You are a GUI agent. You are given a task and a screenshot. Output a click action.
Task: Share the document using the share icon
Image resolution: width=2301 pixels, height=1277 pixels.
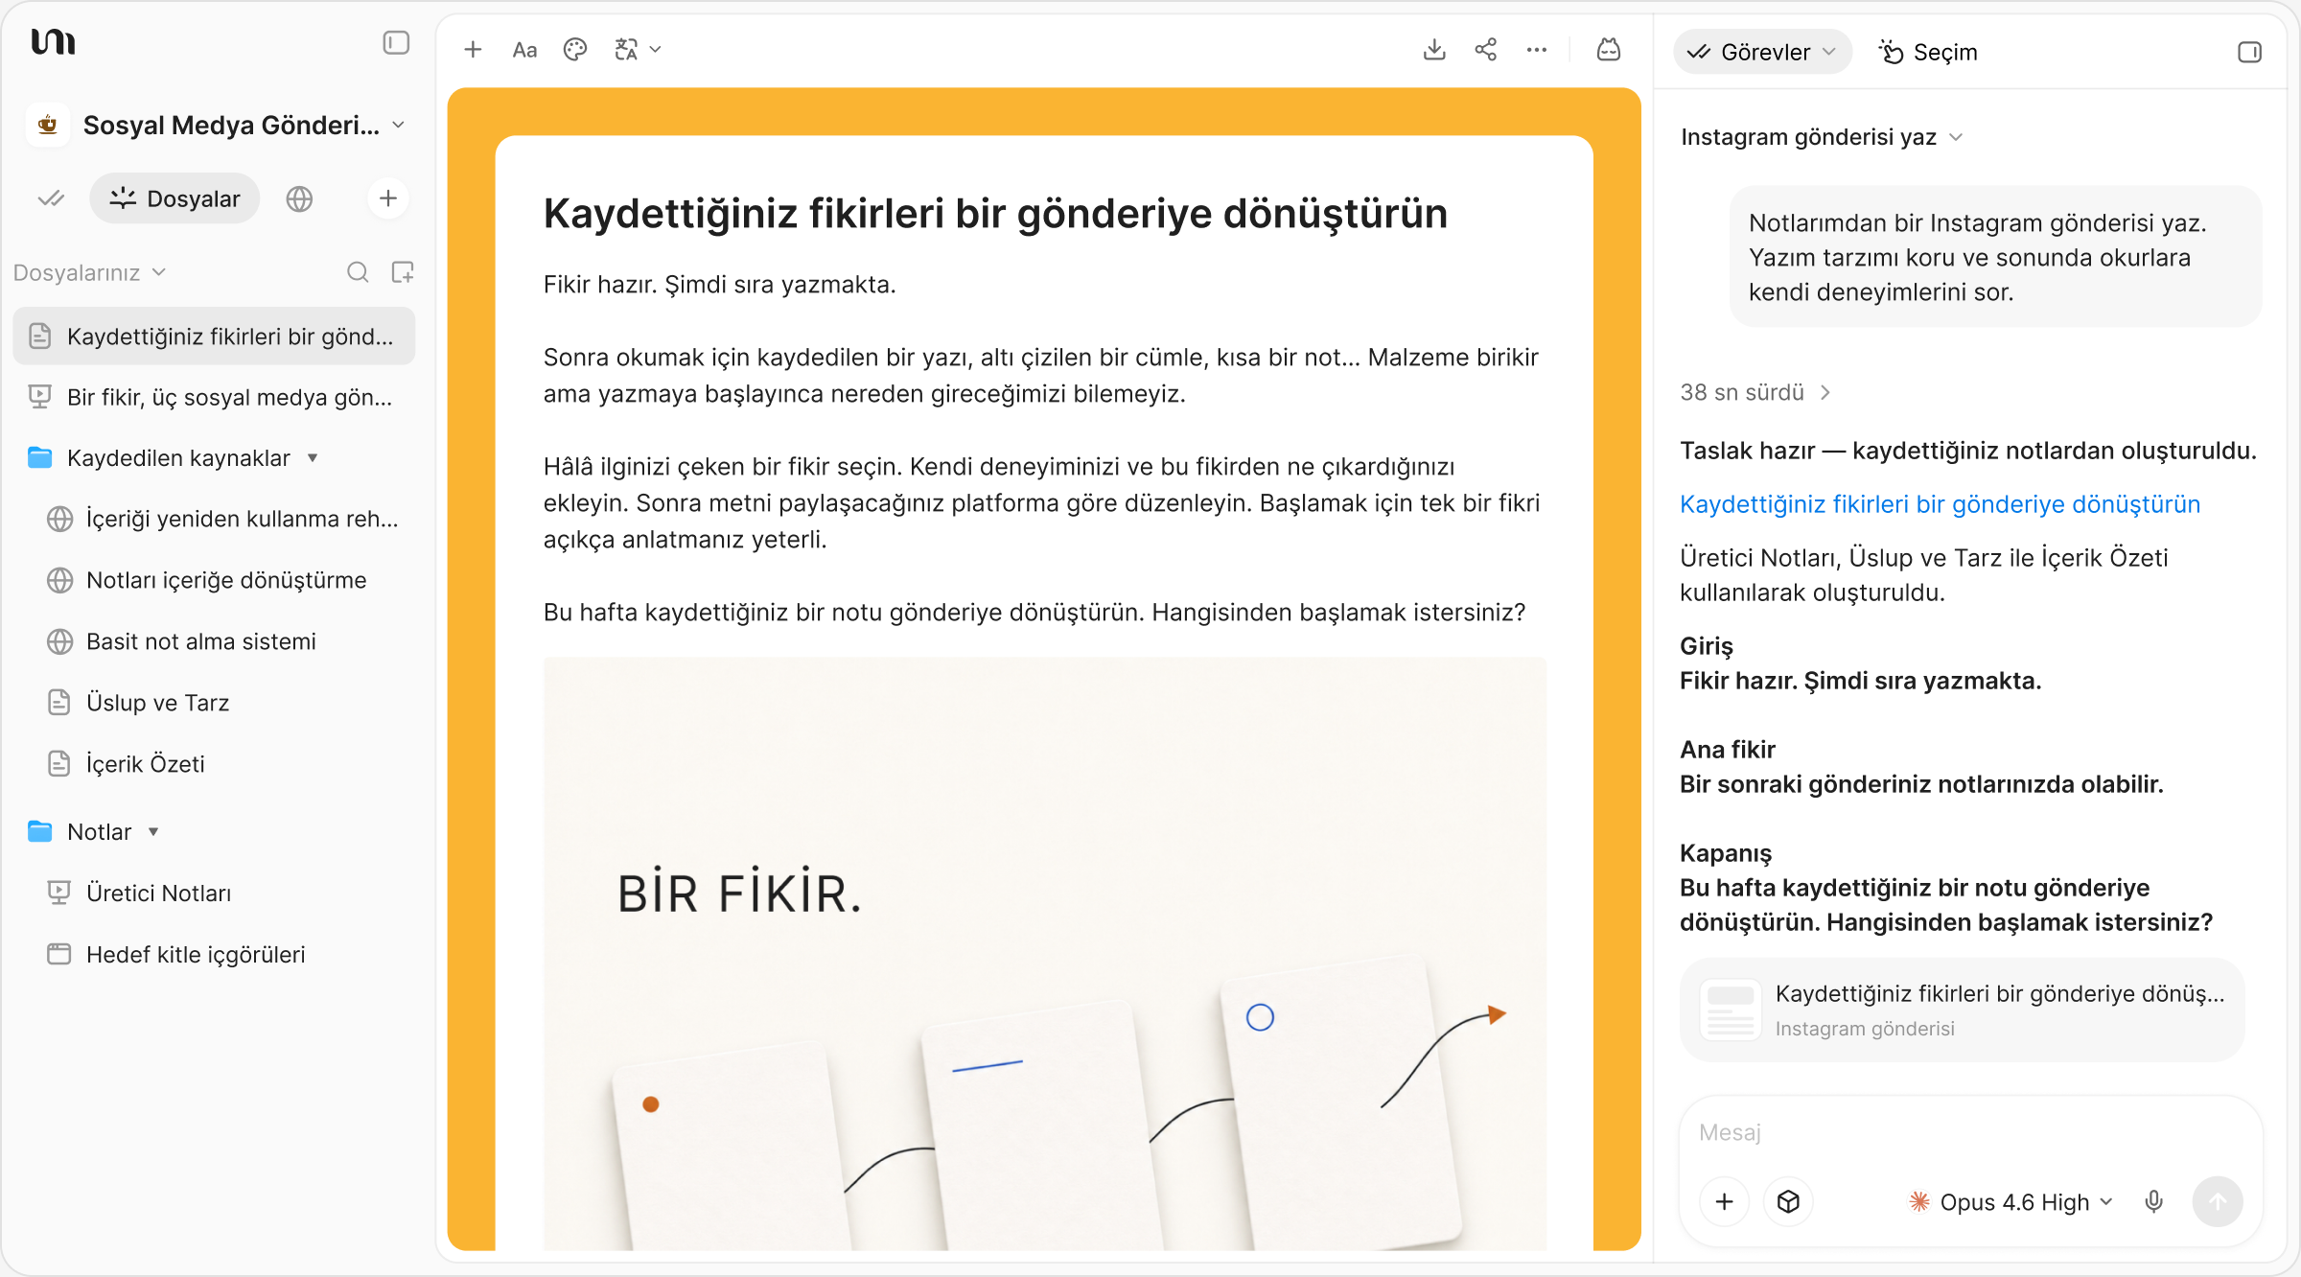tap(1486, 50)
